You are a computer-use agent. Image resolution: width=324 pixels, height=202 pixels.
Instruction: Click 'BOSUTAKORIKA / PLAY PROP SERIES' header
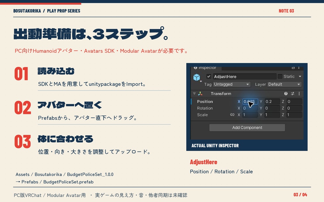[47, 11]
